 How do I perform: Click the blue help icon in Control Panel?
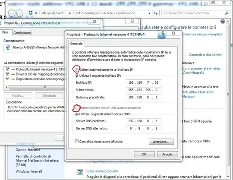223,22
